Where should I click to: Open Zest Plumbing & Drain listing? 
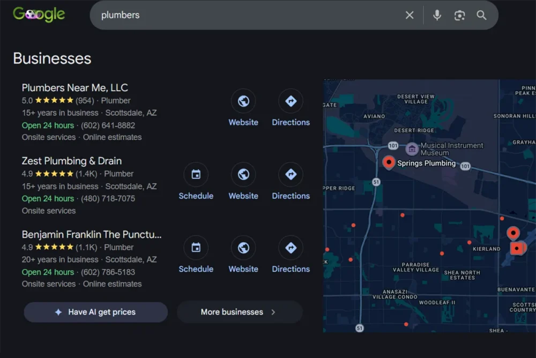(x=72, y=161)
